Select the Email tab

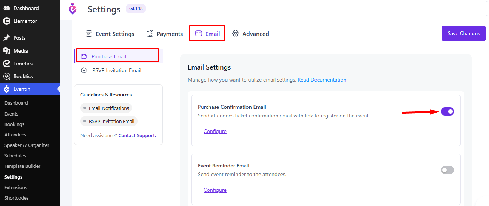pos(207,34)
